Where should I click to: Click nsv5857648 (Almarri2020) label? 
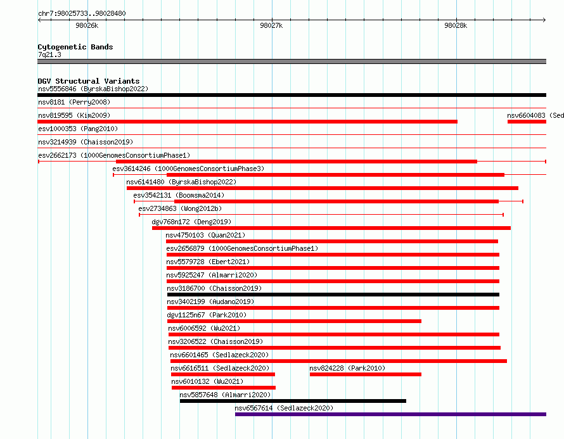(225, 395)
